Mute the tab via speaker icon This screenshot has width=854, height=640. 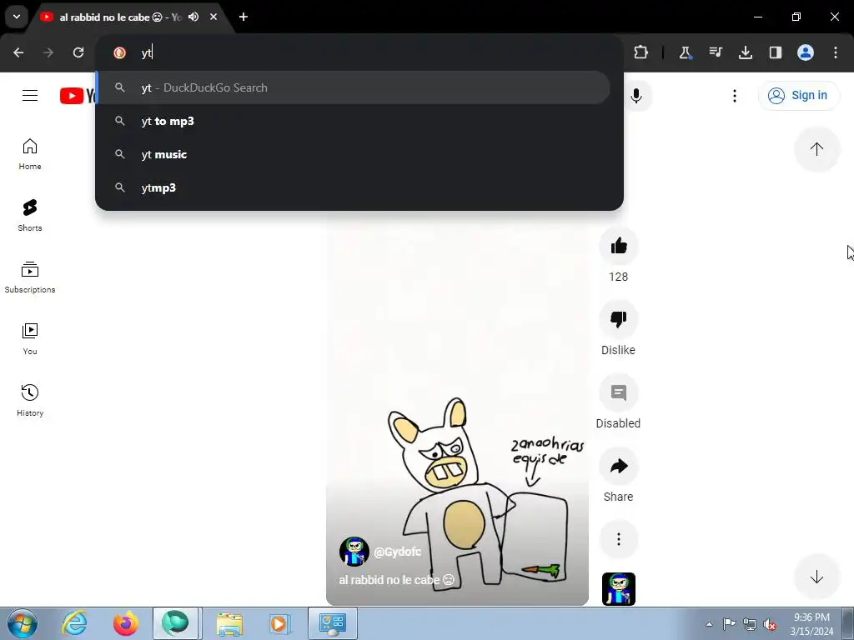pos(193,17)
